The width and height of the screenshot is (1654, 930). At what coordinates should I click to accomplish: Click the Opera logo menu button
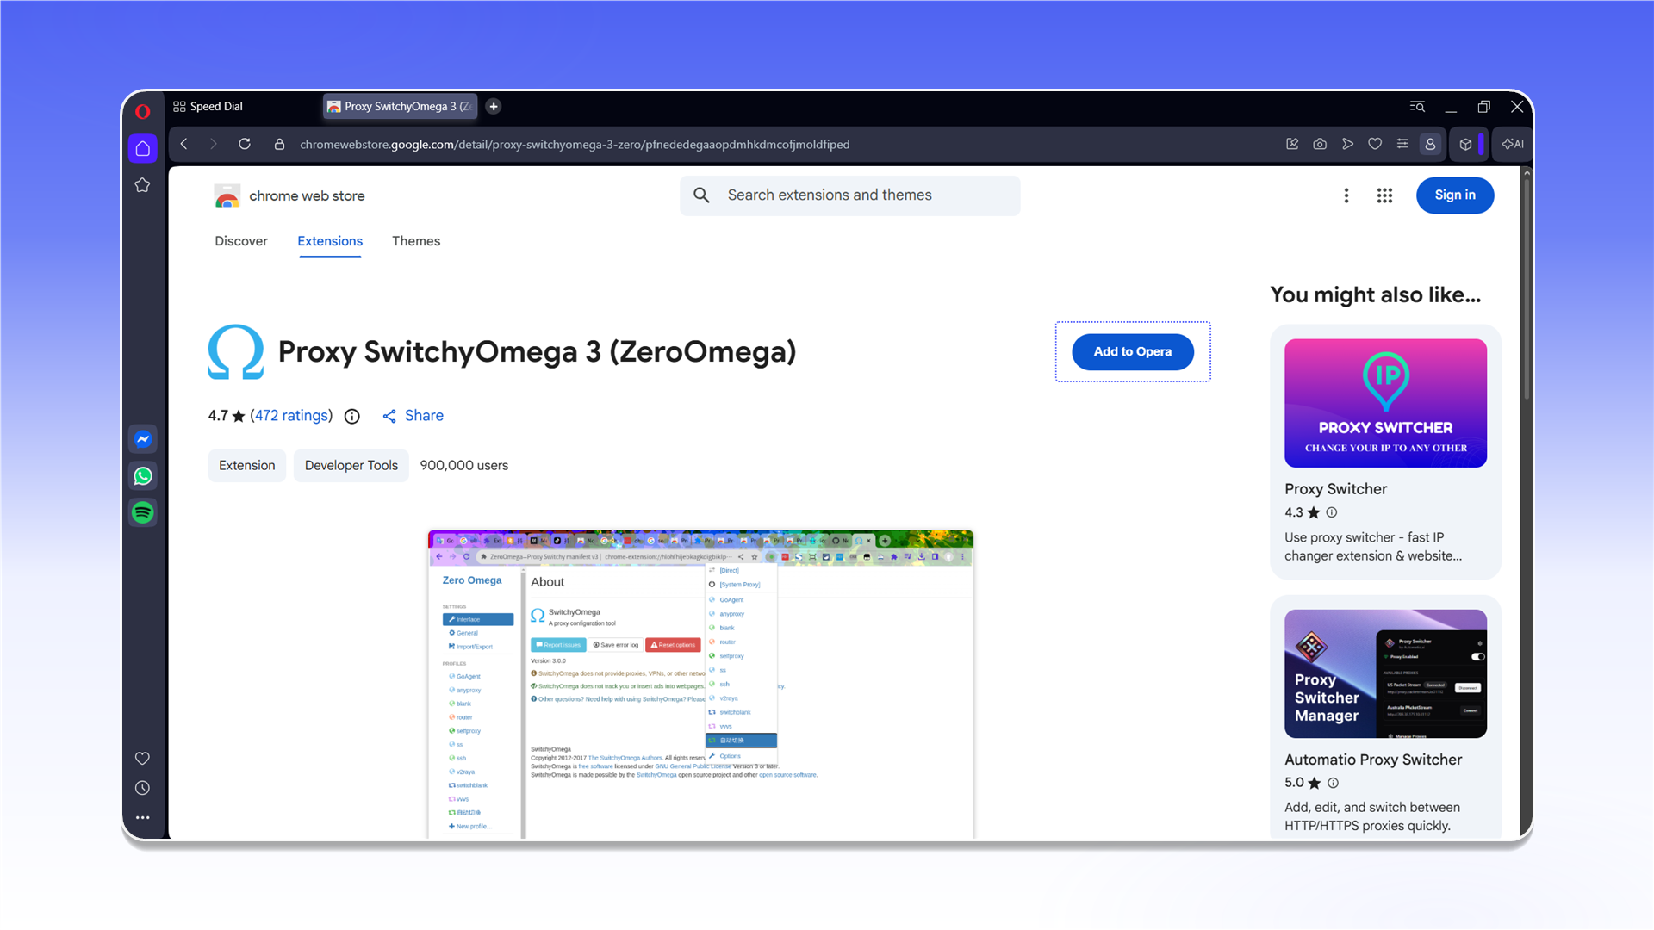click(143, 111)
